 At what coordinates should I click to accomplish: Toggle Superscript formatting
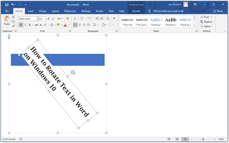point(45,25)
